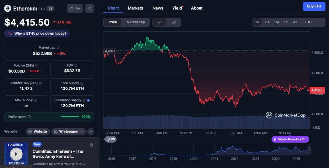Set chart range to All
This screenshot has height=168, width=329.
[295, 22]
